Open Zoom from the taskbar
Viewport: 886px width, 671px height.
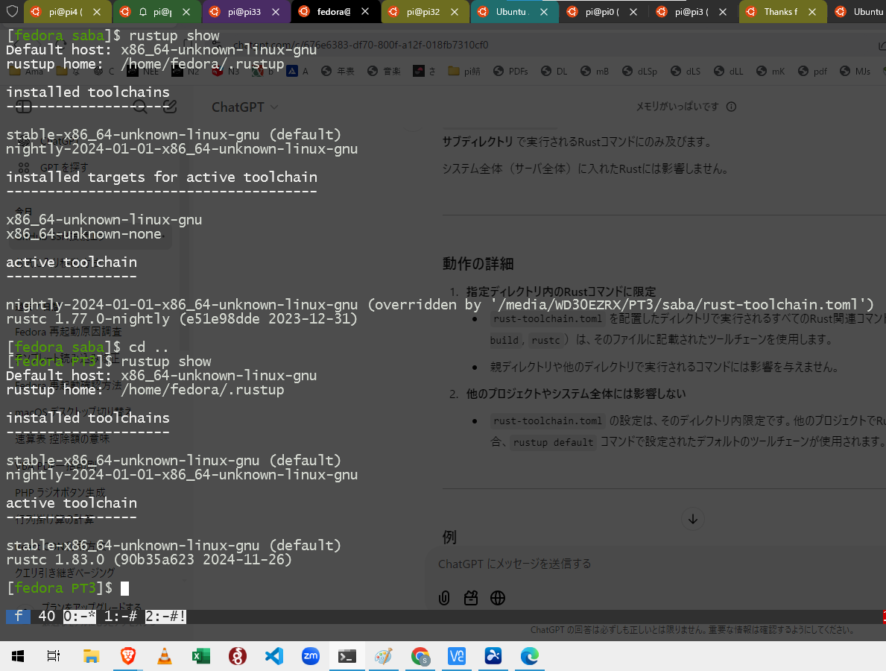[x=310, y=656]
